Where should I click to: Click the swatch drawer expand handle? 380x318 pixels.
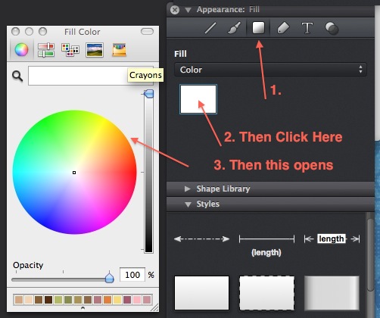83,308
